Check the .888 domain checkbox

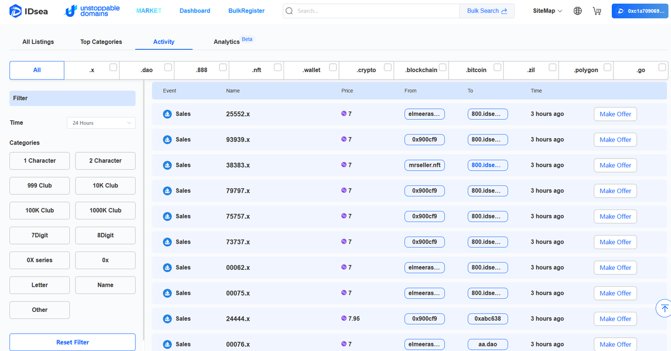pyautogui.click(x=223, y=67)
